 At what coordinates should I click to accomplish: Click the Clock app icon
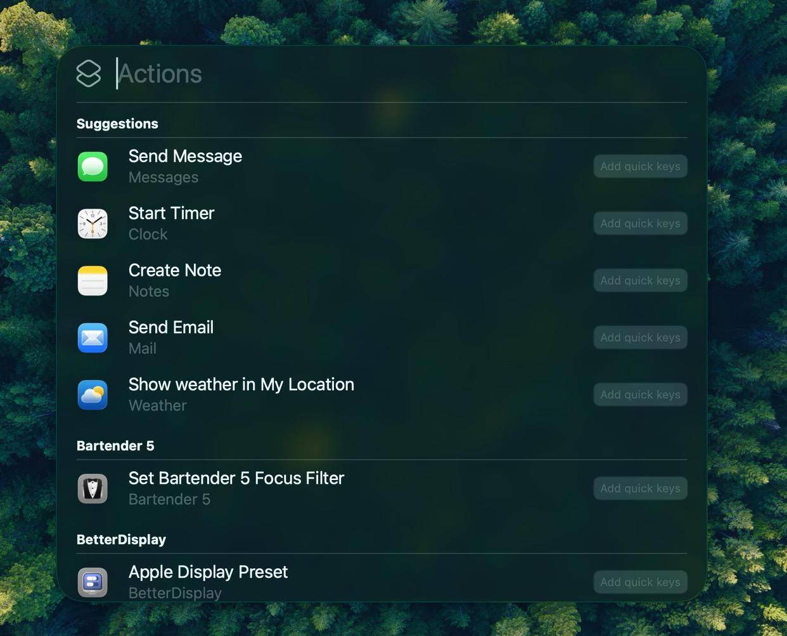point(93,223)
